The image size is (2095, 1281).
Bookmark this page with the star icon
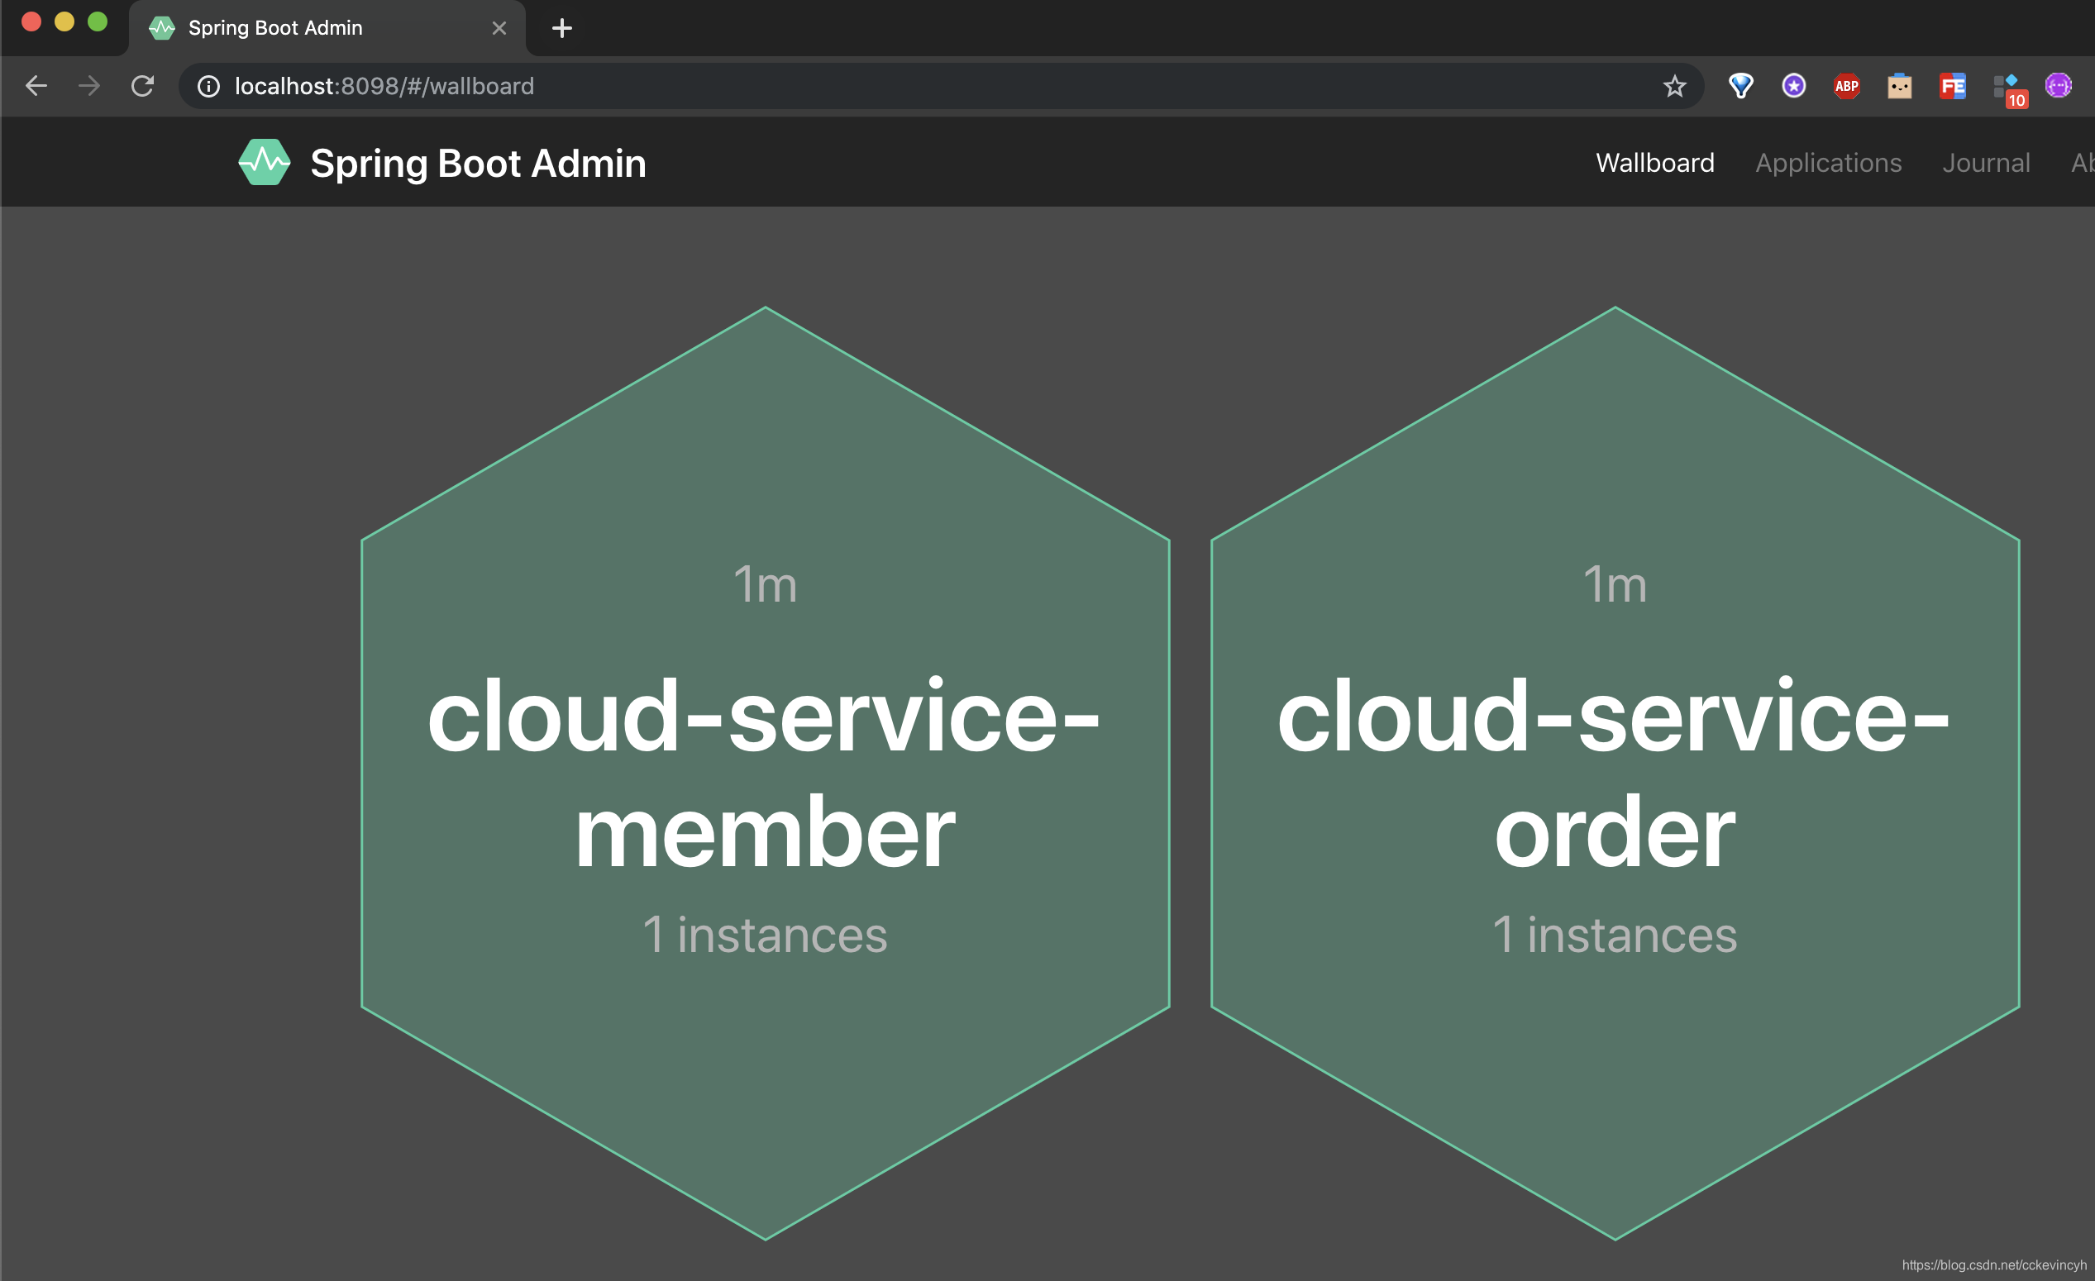(x=1674, y=86)
